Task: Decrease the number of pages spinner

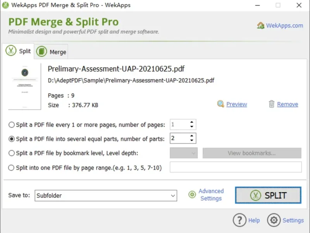Action: 191,127
